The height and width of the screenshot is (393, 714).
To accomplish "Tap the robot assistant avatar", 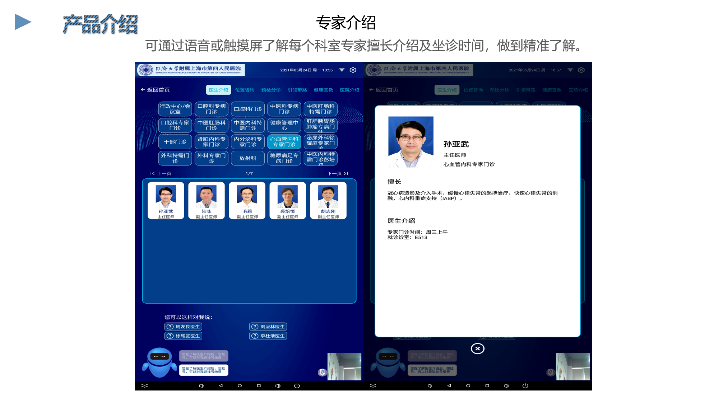I will (159, 362).
